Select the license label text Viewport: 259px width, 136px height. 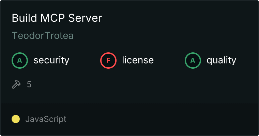click(138, 61)
